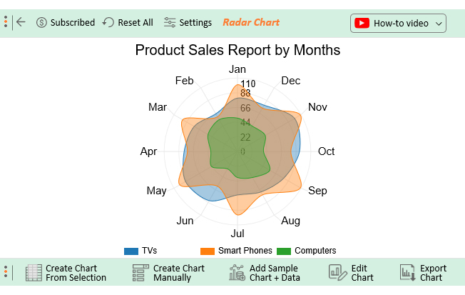Click the Dec axis label
Viewport: 465px width, 295px height.
pyautogui.click(x=291, y=81)
